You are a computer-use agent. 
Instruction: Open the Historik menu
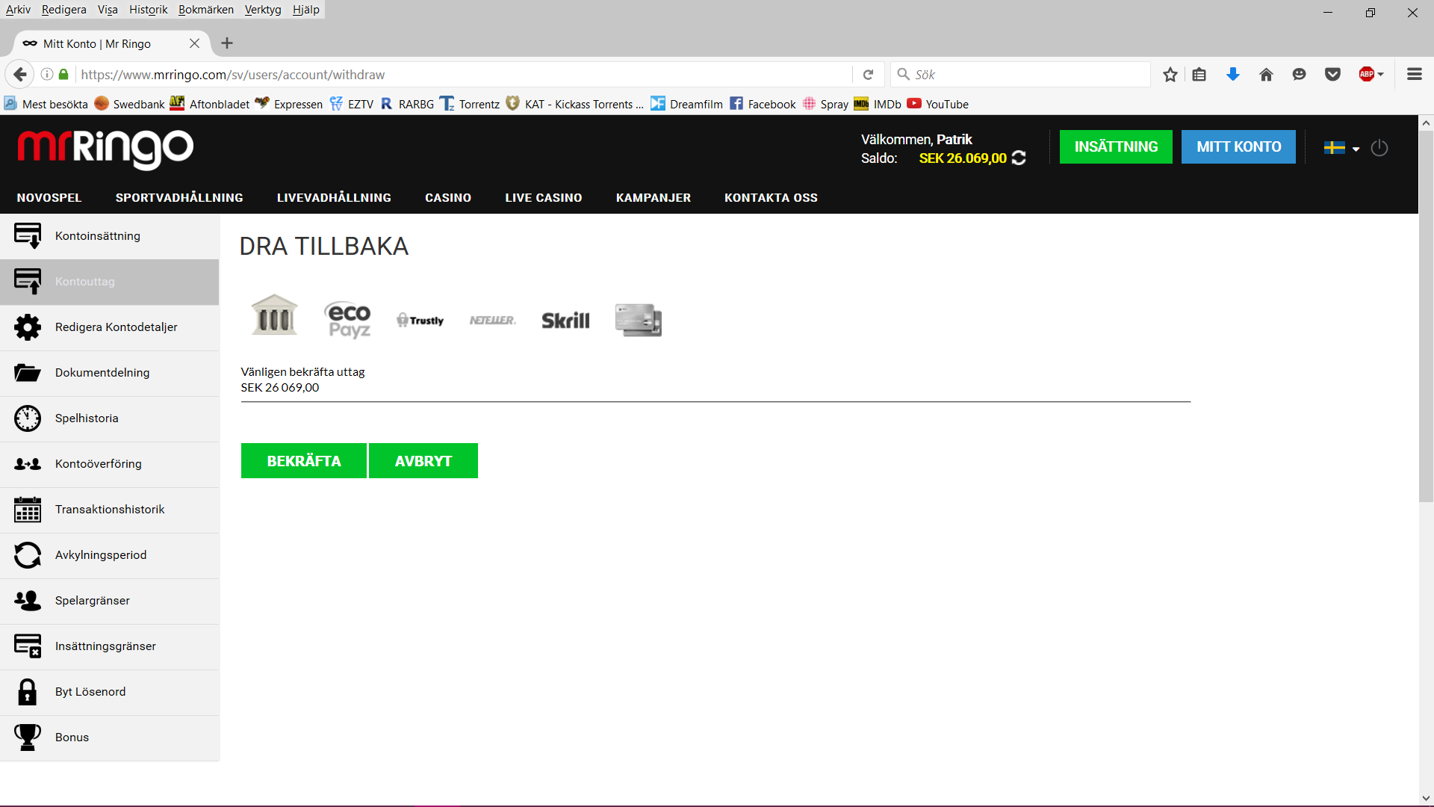pos(148,10)
